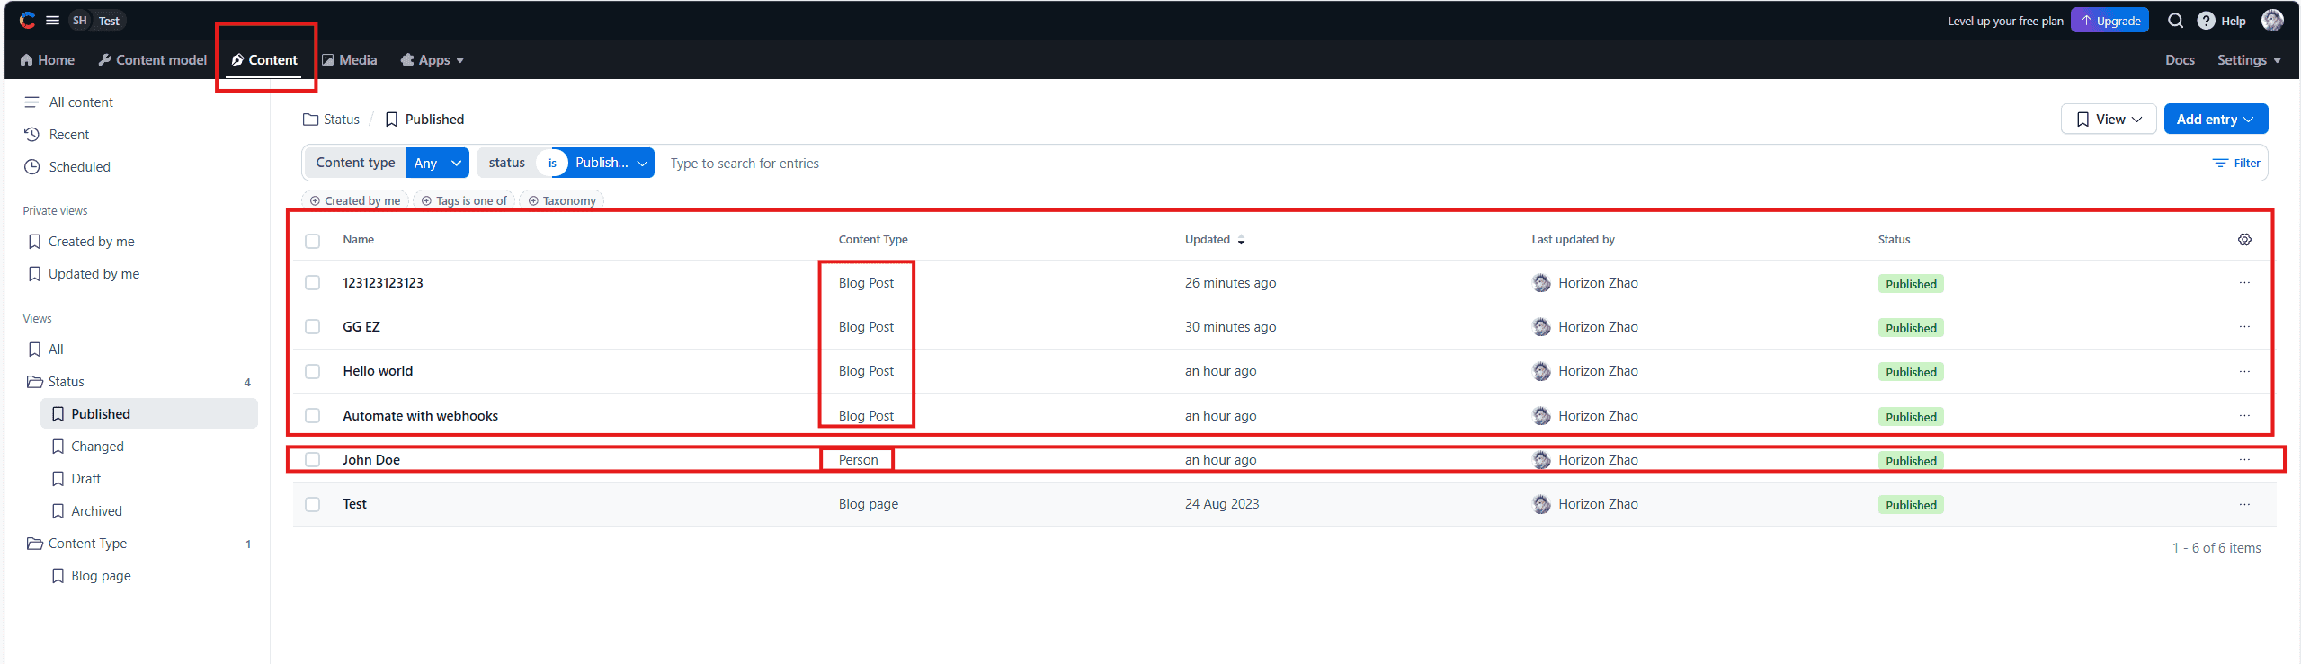Open Updated by me saved view

point(85,274)
